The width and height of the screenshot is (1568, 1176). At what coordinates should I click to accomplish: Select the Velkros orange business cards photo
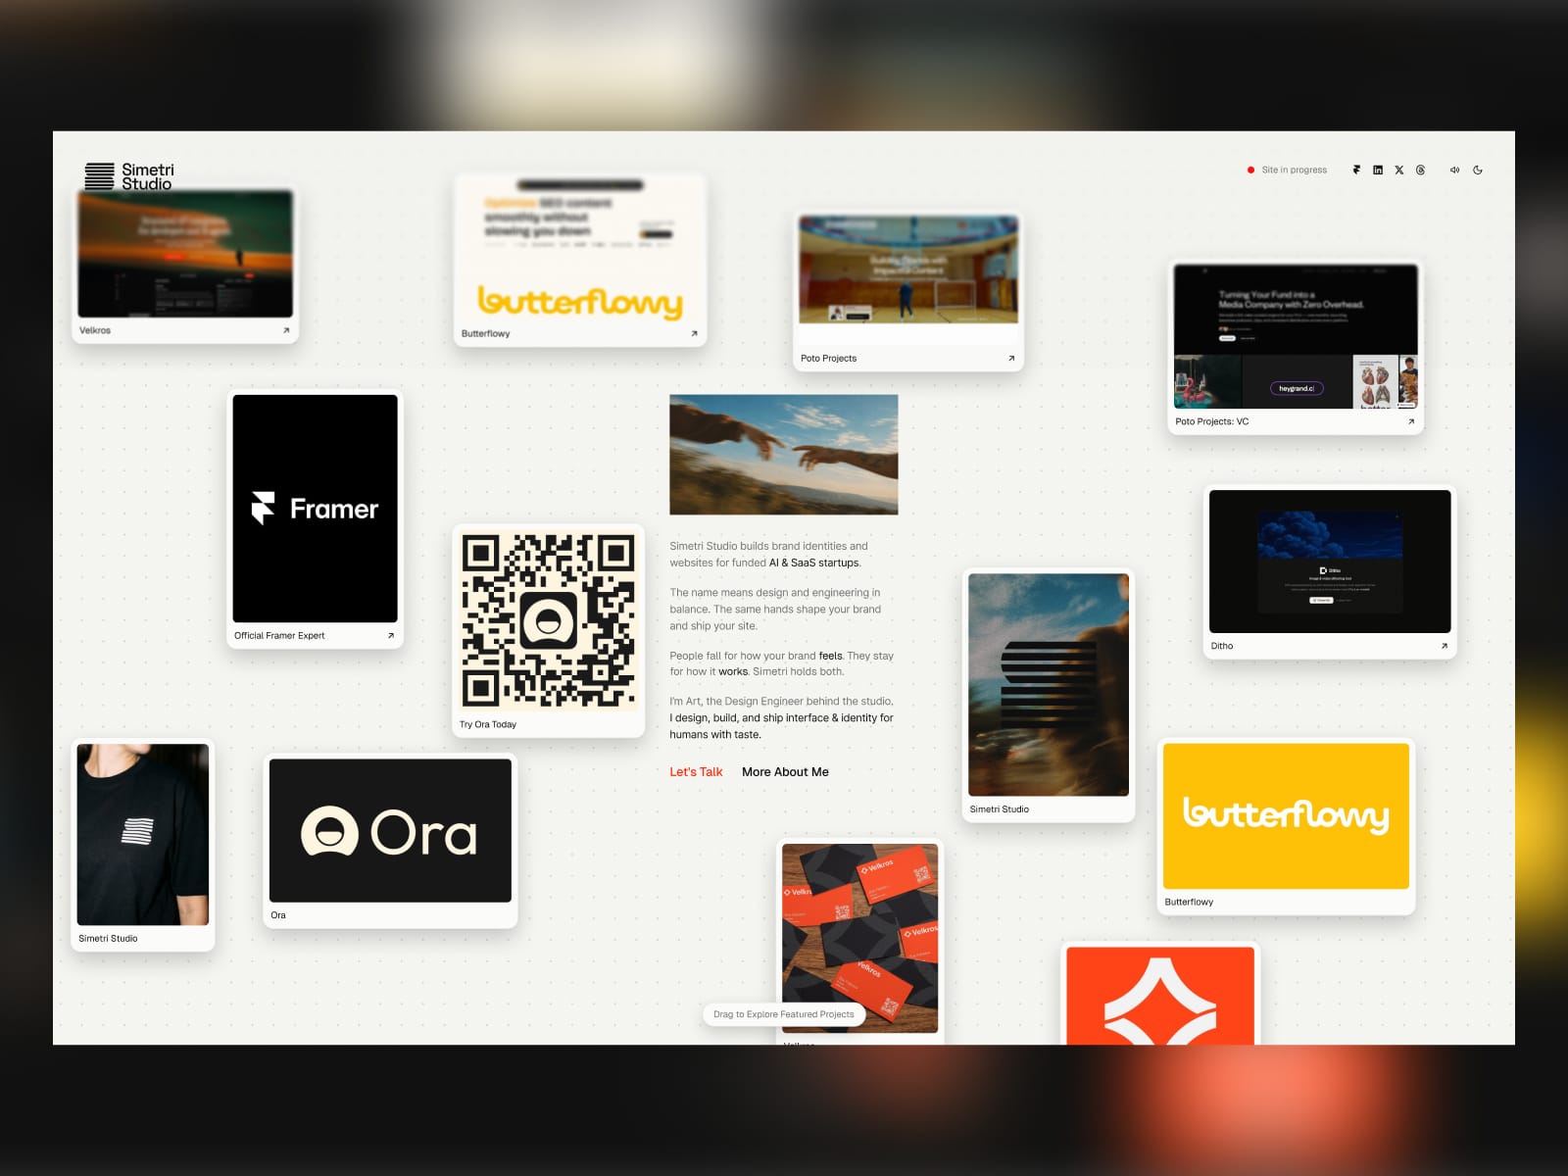860,939
